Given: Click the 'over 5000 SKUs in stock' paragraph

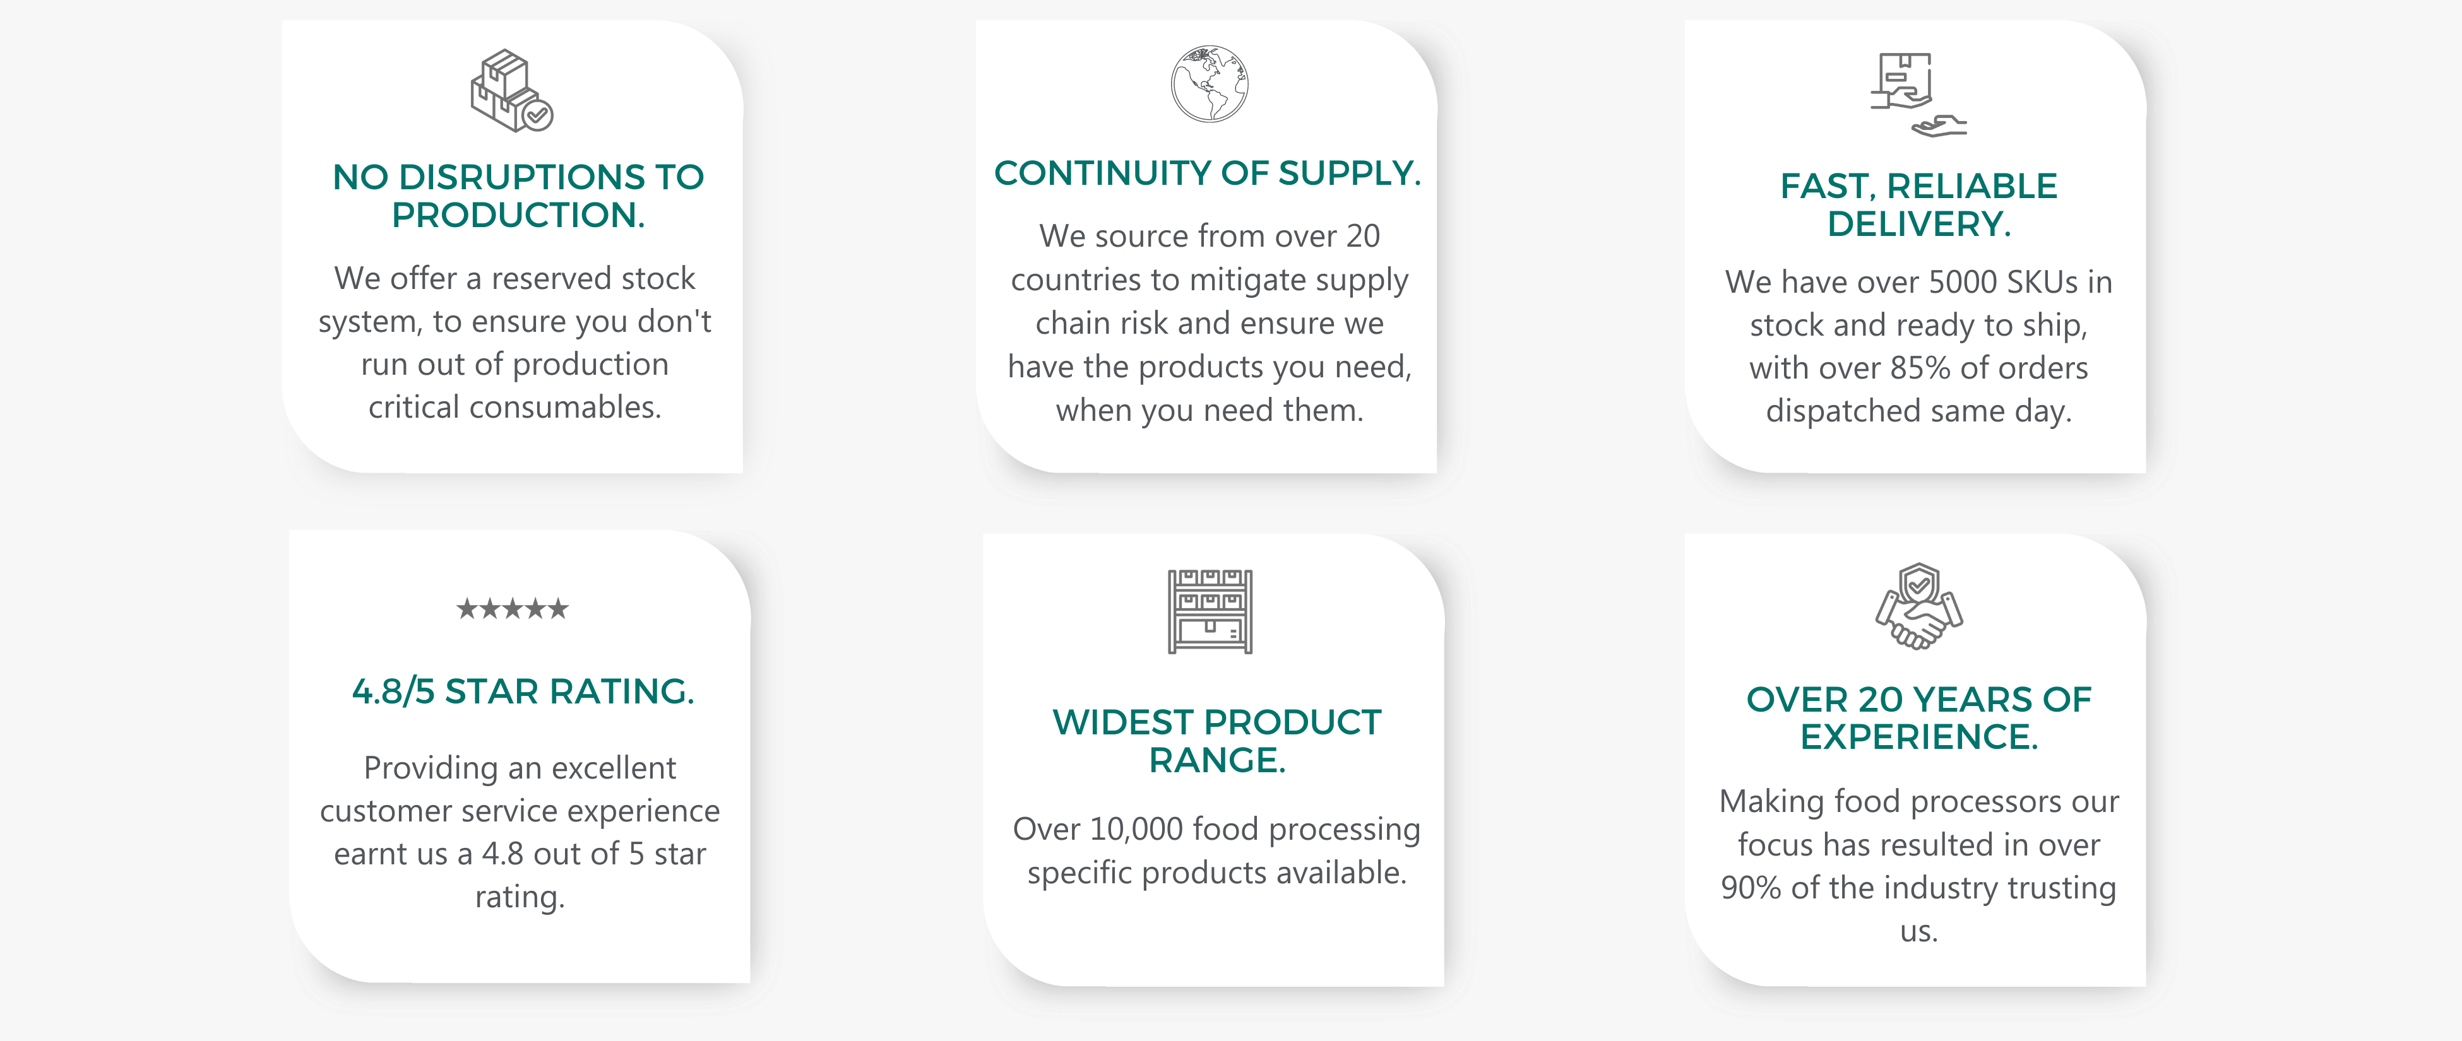Looking at the screenshot, I should (x=1919, y=346).
